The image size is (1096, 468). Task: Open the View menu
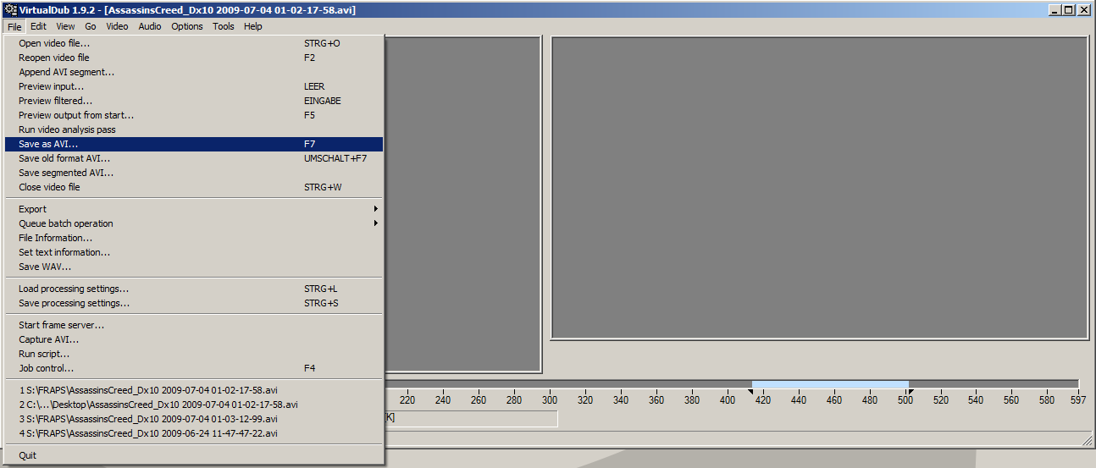[x=65, y=26]
